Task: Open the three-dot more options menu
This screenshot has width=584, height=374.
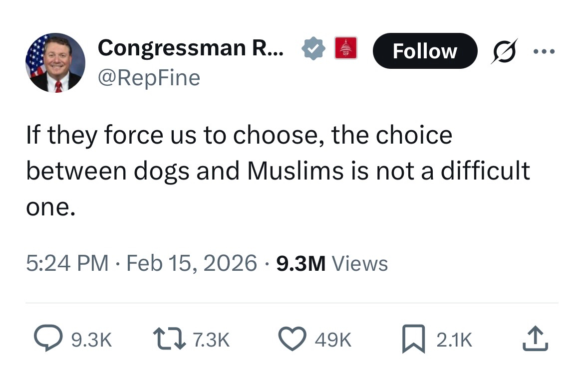Action: [x=544, y=51]
